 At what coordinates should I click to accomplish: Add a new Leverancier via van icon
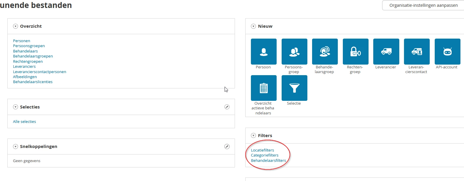(x=386, y=52)
